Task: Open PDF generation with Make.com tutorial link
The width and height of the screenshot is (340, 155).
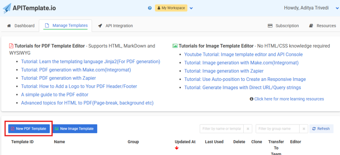Action: pyautogui.click(x=76, y=70)
